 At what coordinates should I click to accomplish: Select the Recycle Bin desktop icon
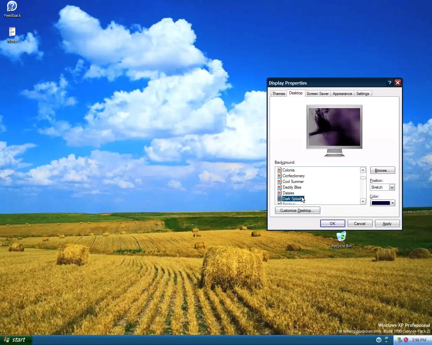341,240
